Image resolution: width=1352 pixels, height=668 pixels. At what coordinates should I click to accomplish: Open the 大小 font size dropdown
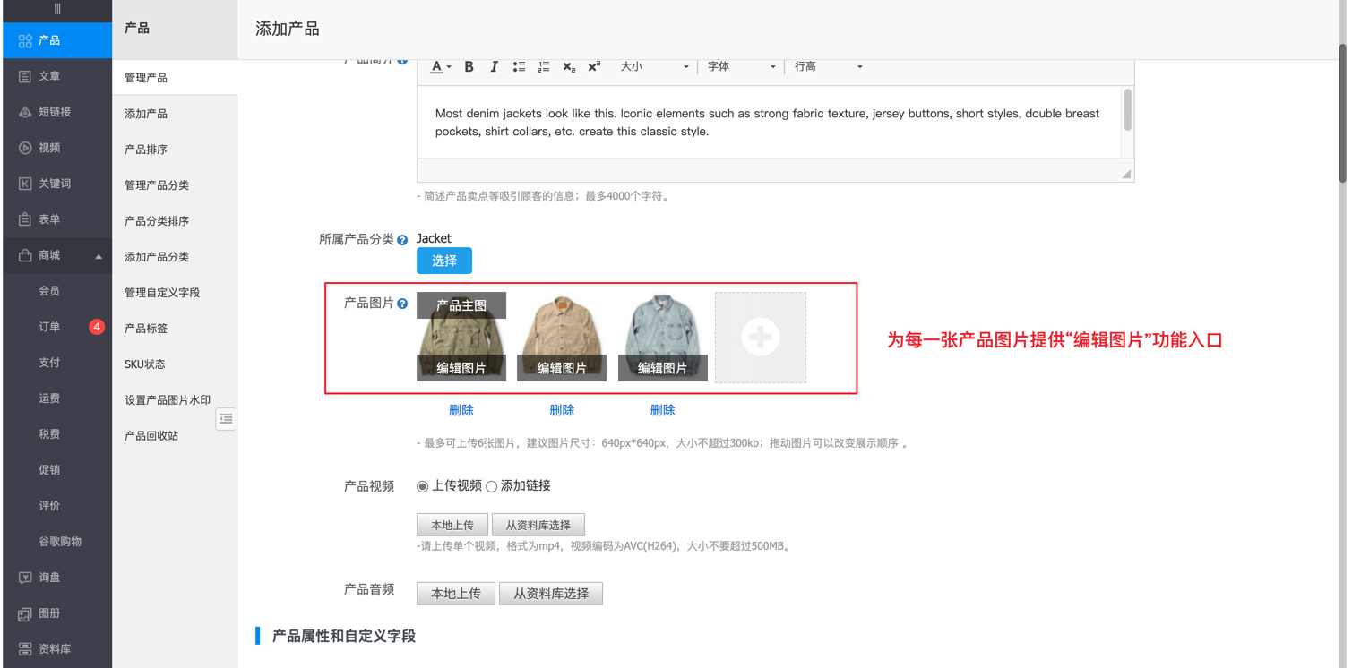click(x=654, y=67)
